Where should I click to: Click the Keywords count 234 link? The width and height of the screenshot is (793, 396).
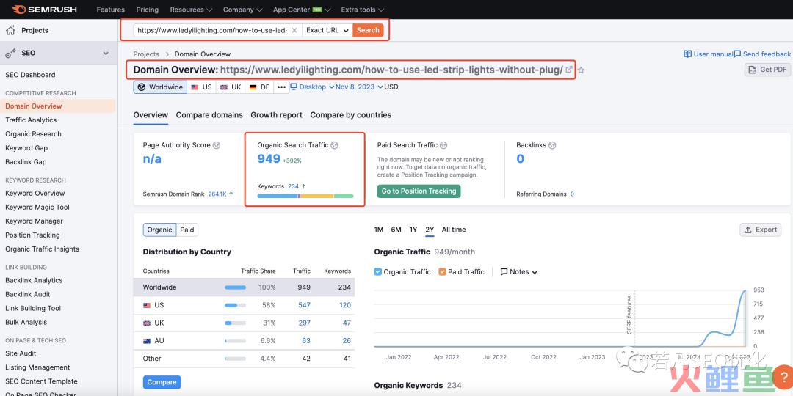[293, 186]
